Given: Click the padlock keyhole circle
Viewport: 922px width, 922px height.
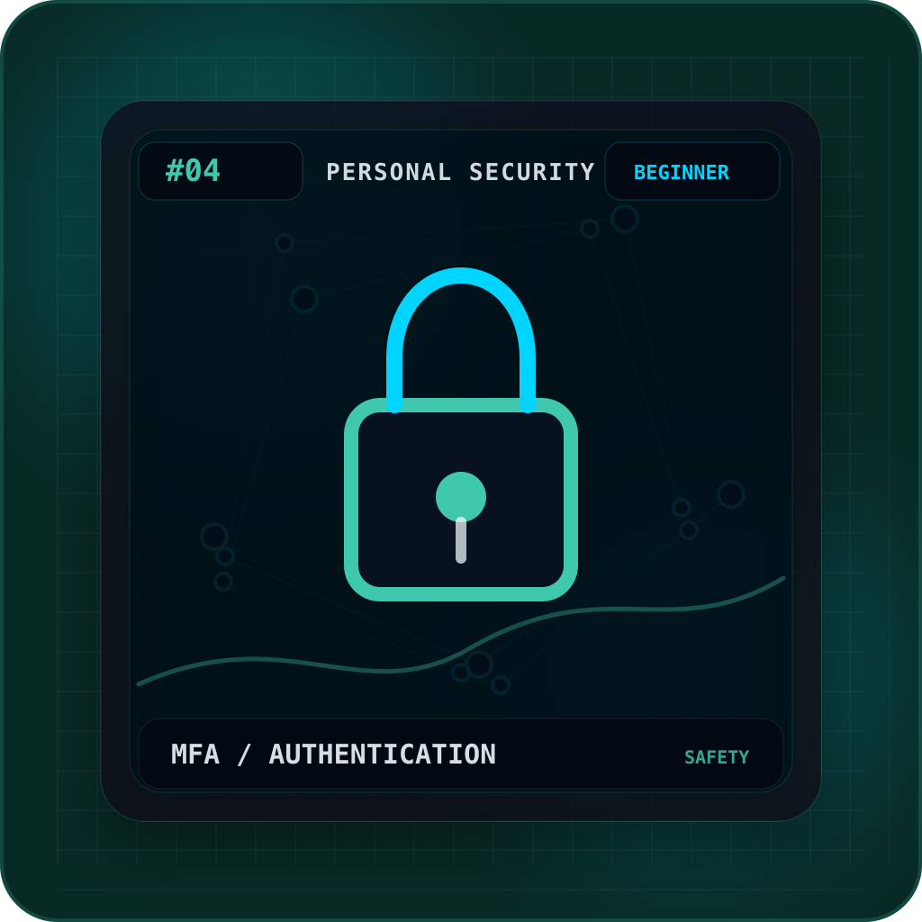Looking at the screenshot, I should coord(461,497).
